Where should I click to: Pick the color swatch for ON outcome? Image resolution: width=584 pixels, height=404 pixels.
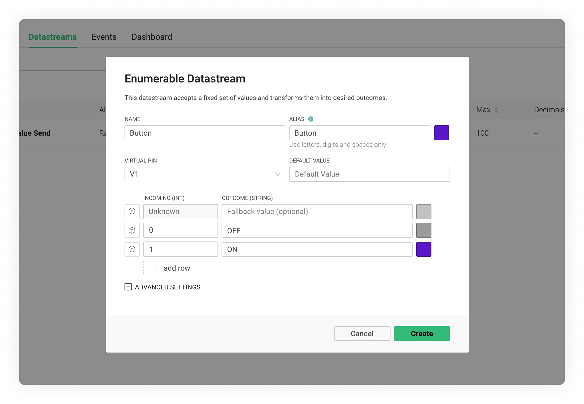(x=424, y=249)
